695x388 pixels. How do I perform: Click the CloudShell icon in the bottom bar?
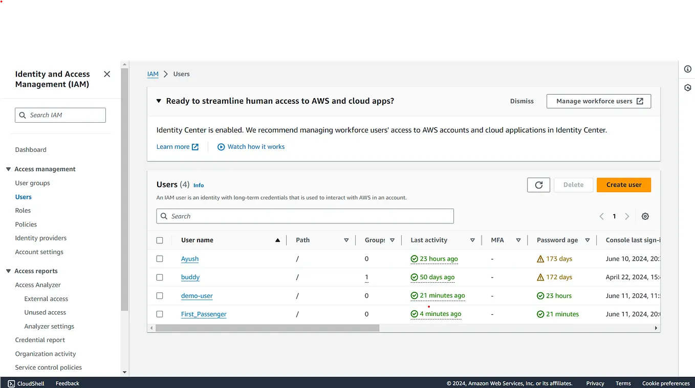click(11, 383)
